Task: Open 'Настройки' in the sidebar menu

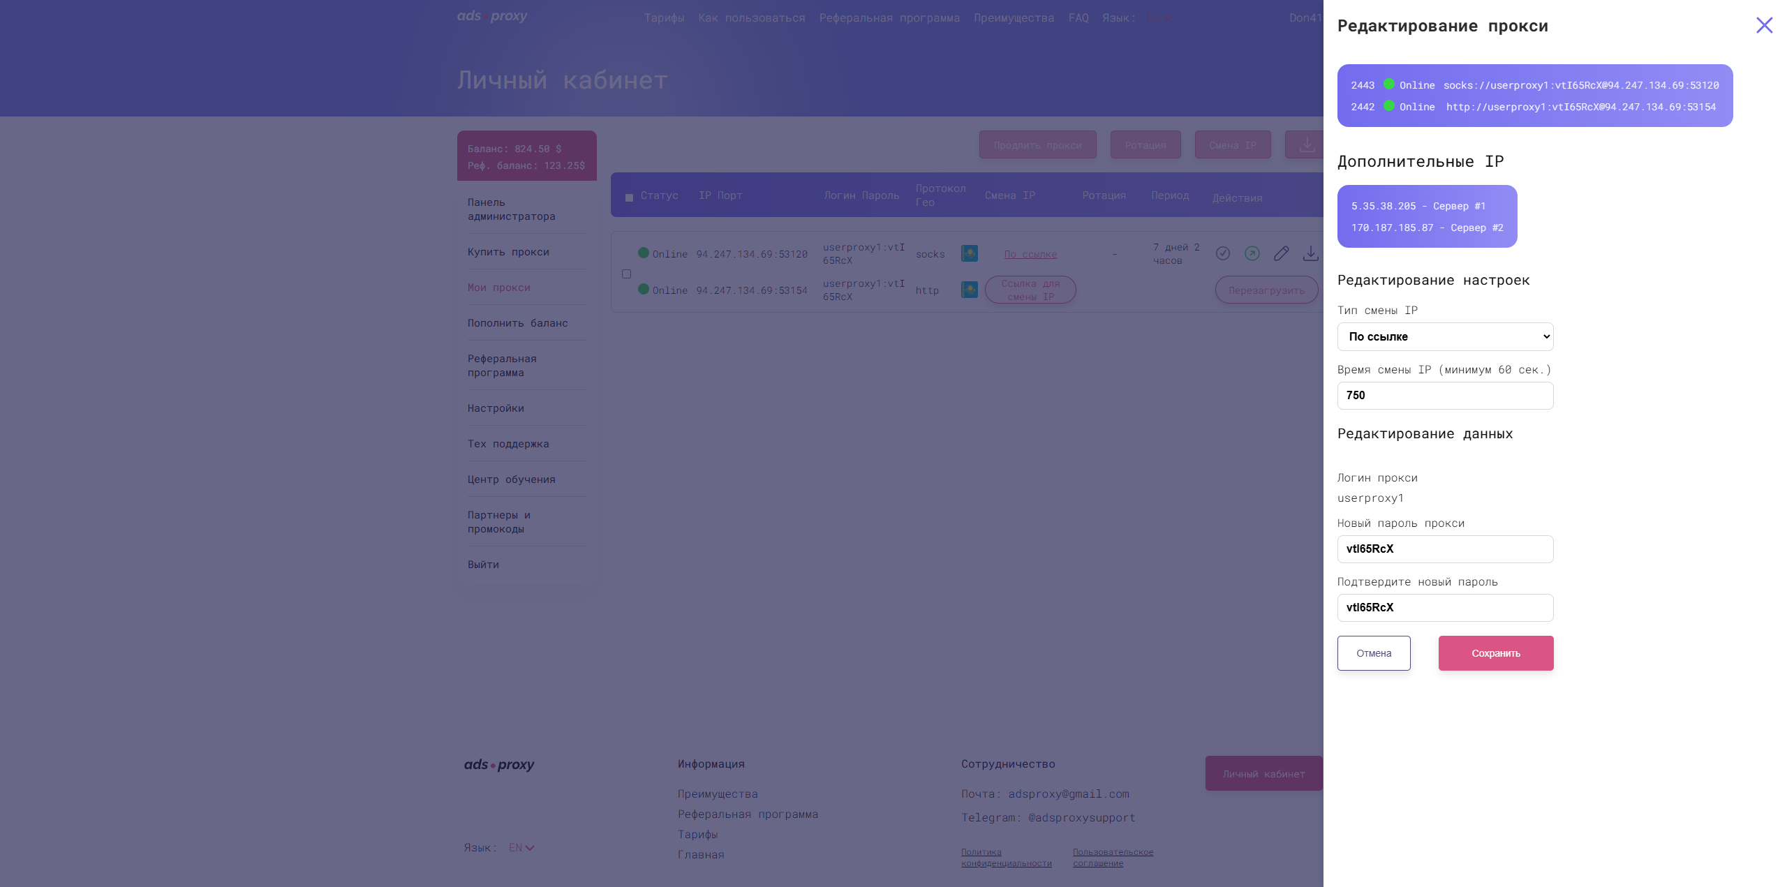Action: 496,408
